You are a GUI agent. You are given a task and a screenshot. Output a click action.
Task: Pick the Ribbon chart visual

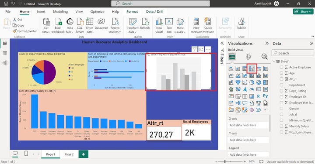point(266,76)
